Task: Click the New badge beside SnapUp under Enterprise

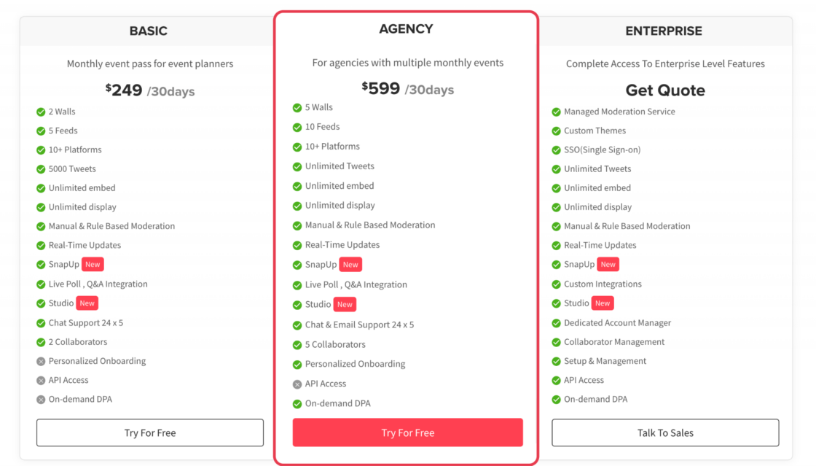Action: coord(608,265)
